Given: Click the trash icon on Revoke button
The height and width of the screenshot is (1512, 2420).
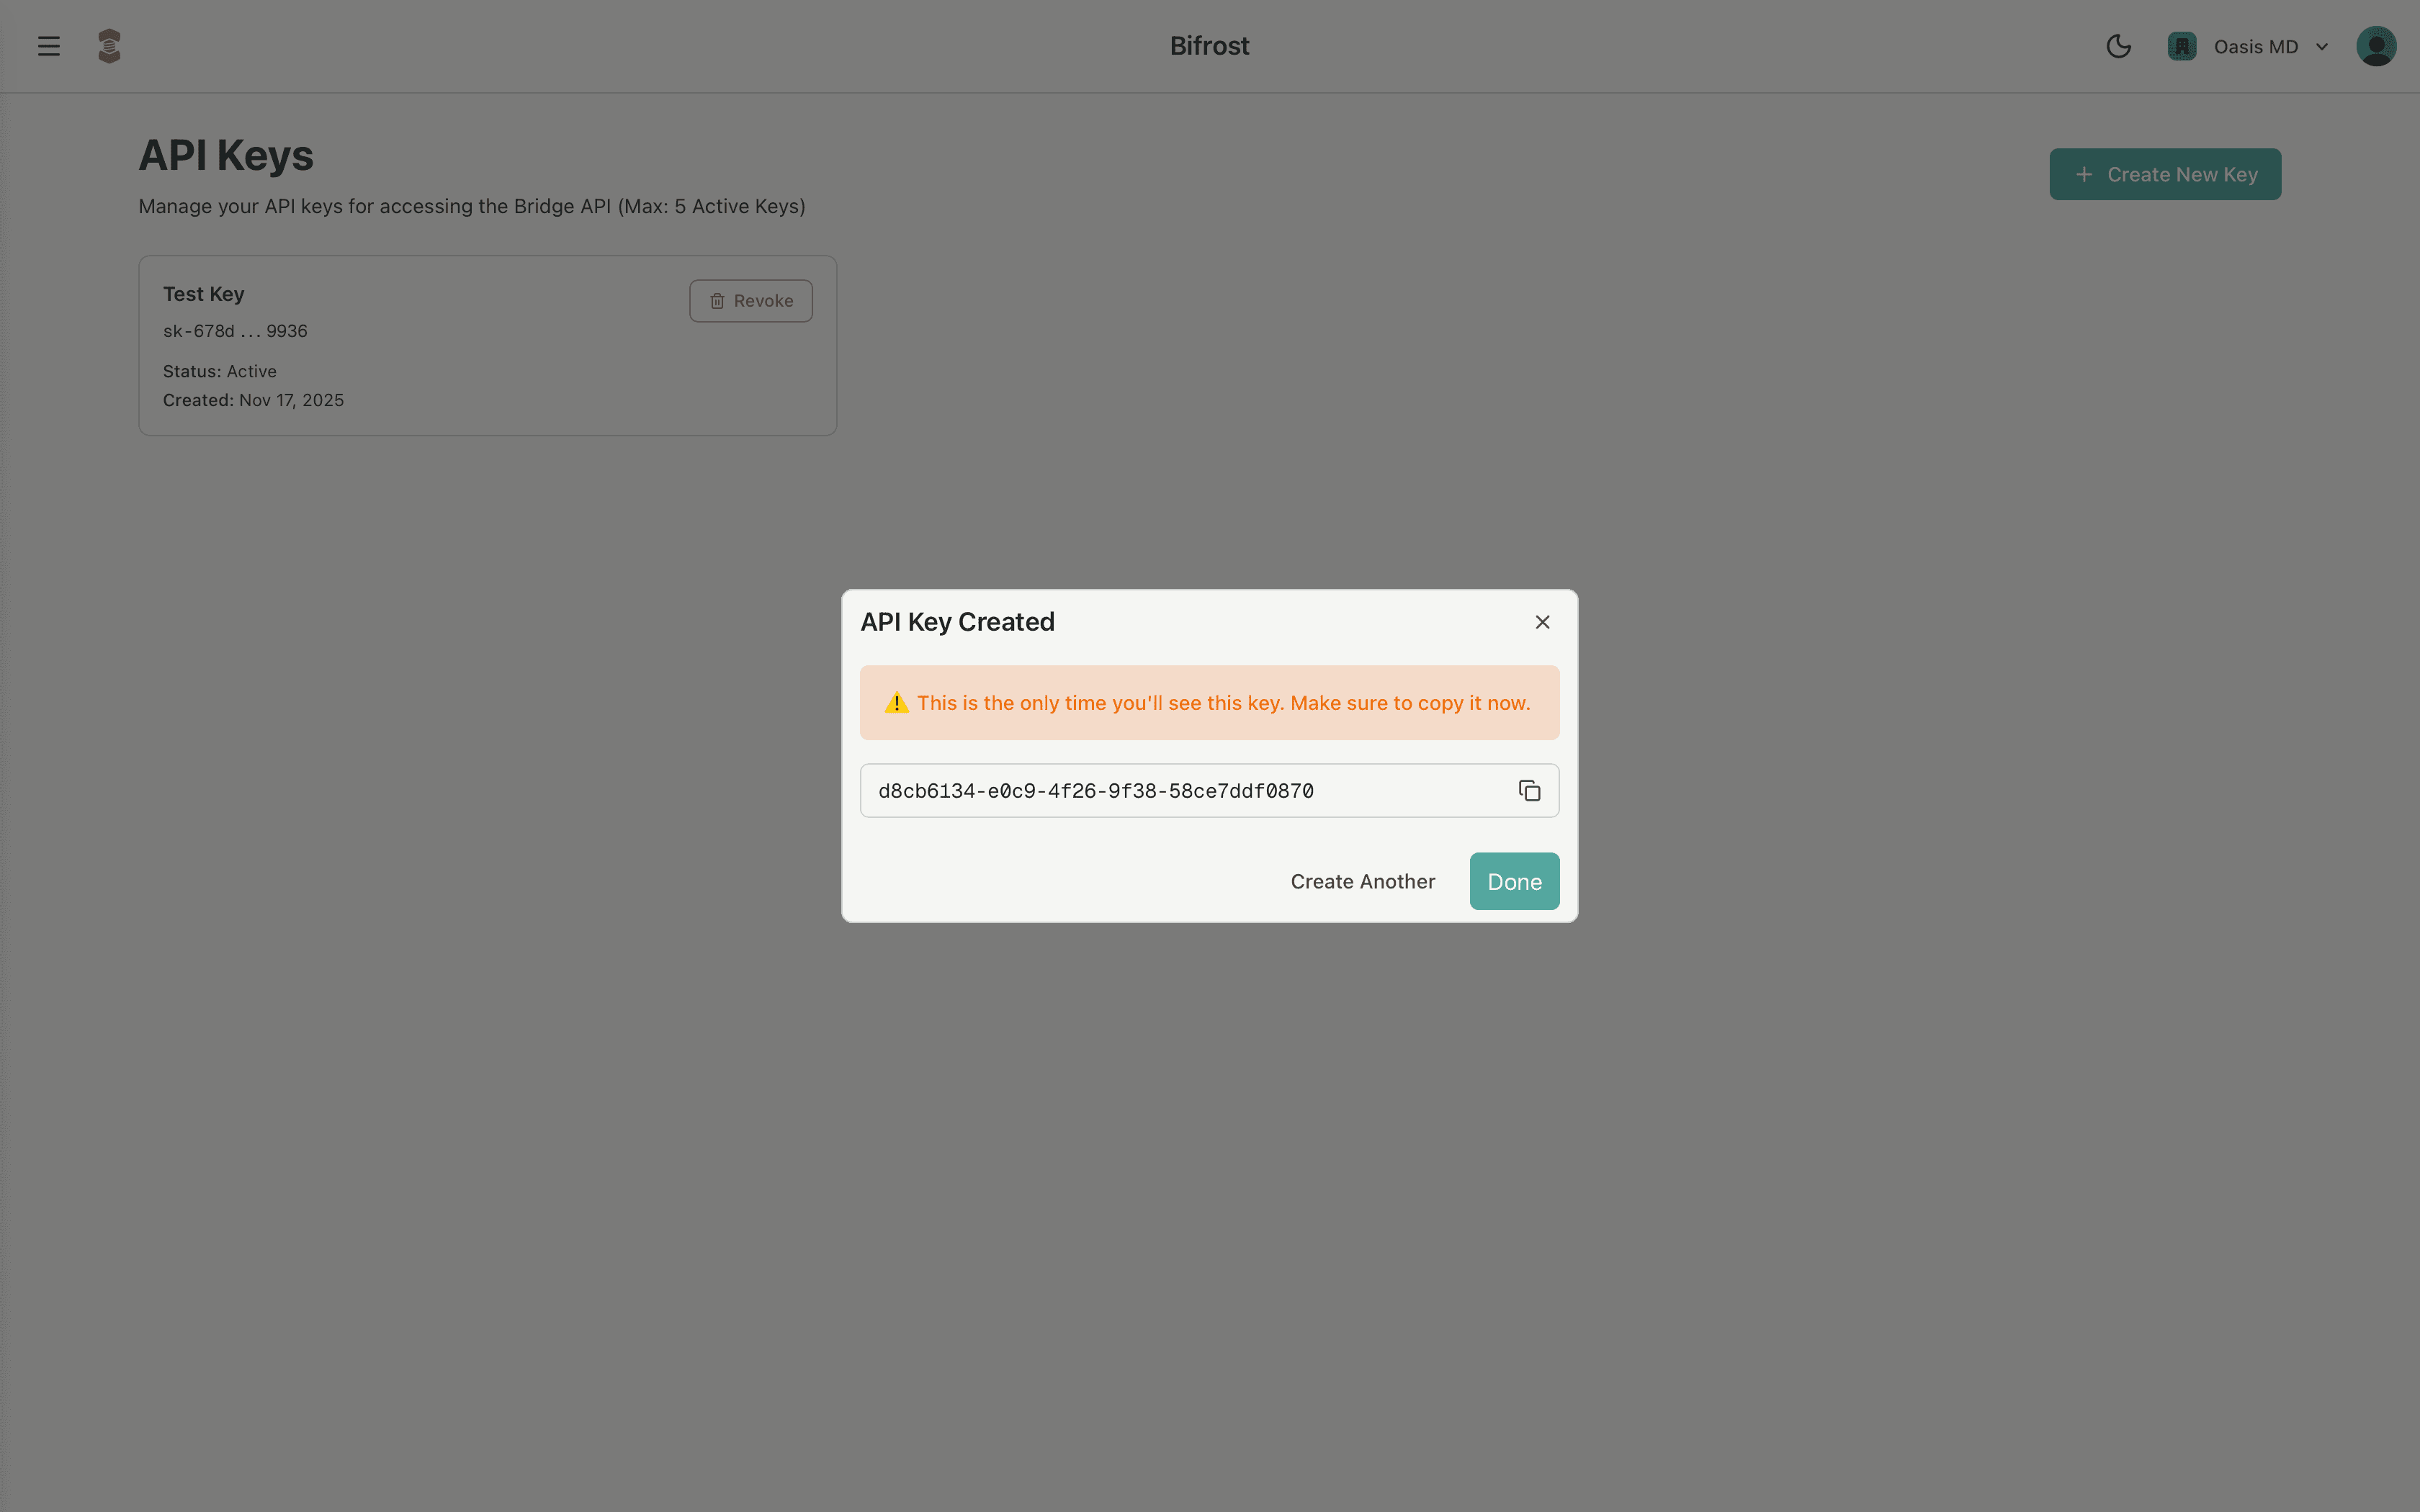Looking at the screenshot, I should click(717, 300).
